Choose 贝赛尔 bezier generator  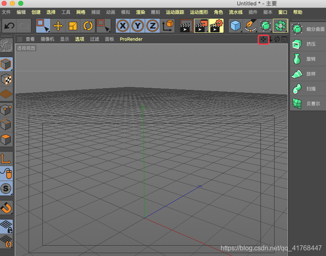tap(308, 104)
